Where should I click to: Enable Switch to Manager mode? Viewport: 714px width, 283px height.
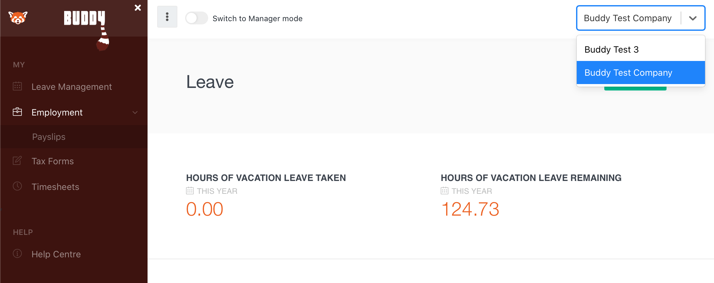[x=197, y=18]
